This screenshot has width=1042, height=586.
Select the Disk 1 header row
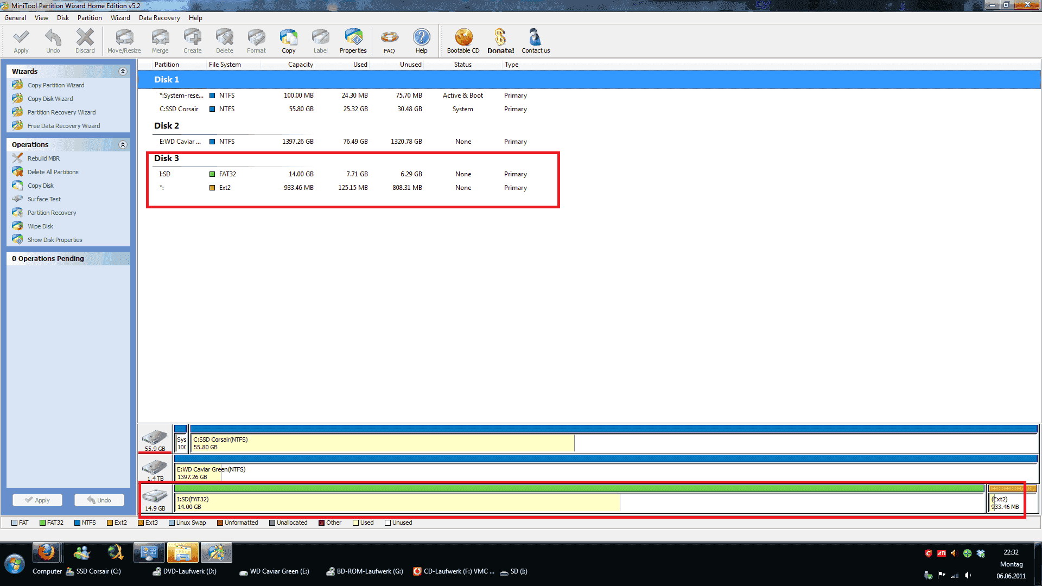click(589, 79)
